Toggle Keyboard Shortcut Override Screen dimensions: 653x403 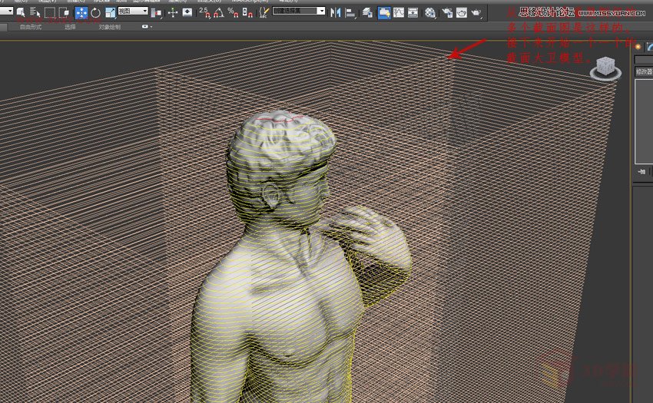coord(187,12)
